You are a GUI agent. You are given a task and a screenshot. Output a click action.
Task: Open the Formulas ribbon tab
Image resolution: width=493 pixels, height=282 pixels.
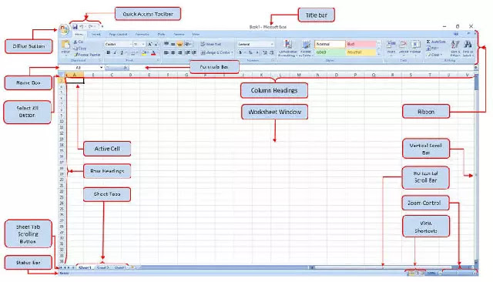coord(142,34)
